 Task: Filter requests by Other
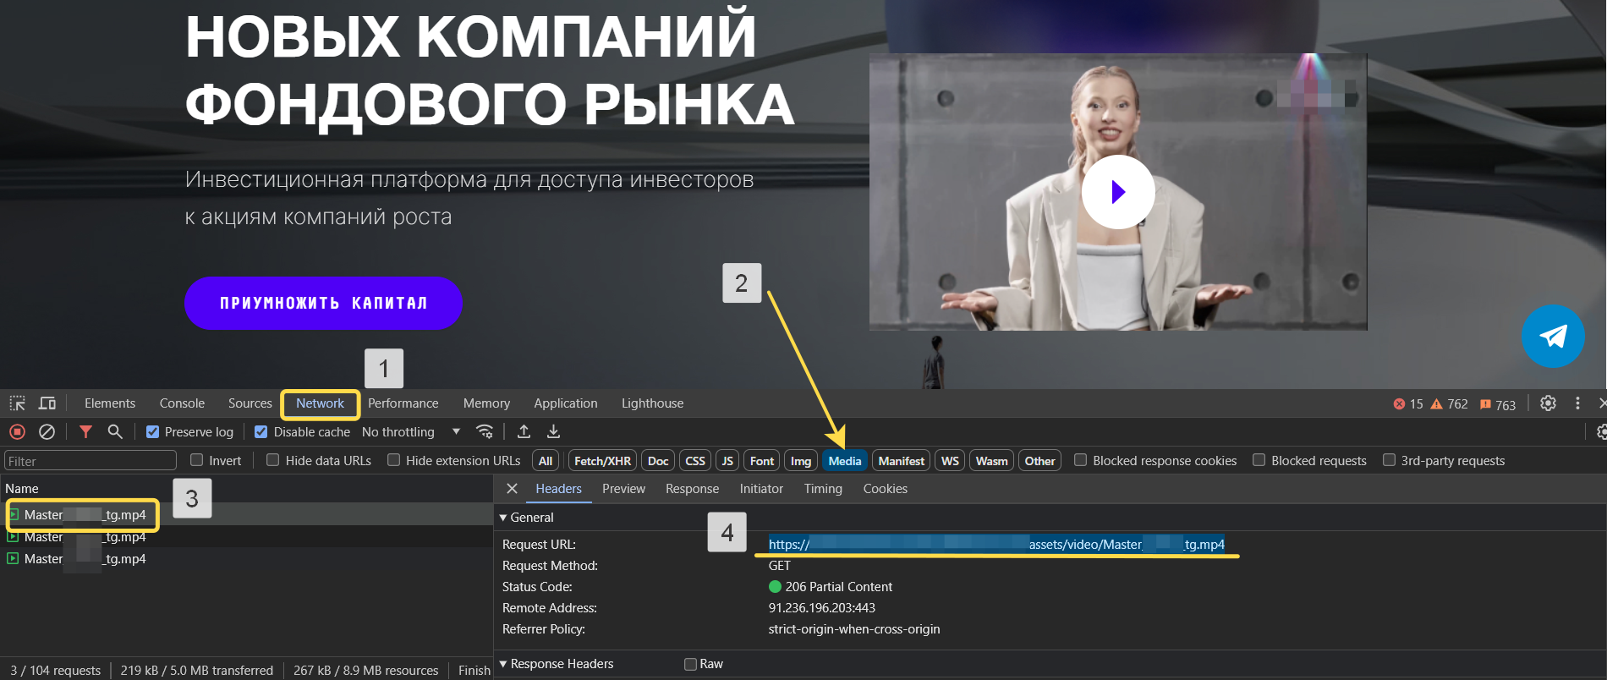1039,461
